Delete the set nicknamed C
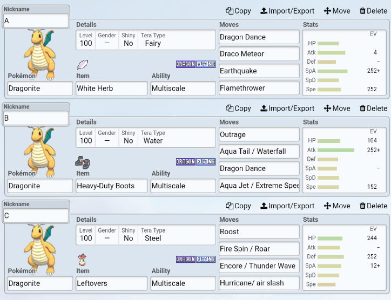 (373, 206)
